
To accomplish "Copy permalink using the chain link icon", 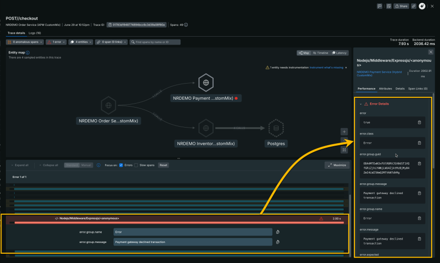I will (x=414, y=6).
